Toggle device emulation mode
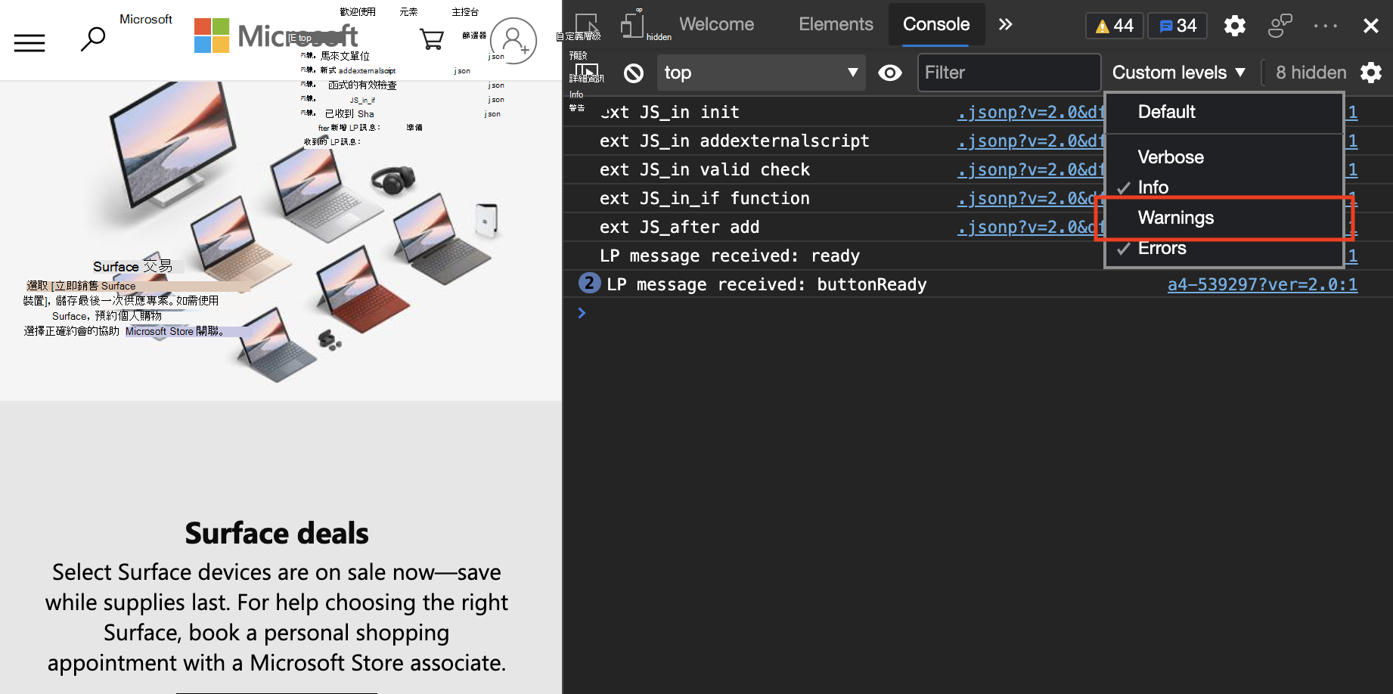Viewport: 1393px width, 694px height. (x=632, y=25)
